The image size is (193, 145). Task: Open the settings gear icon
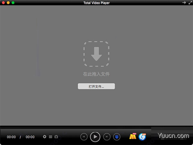(x=45, y=137)
